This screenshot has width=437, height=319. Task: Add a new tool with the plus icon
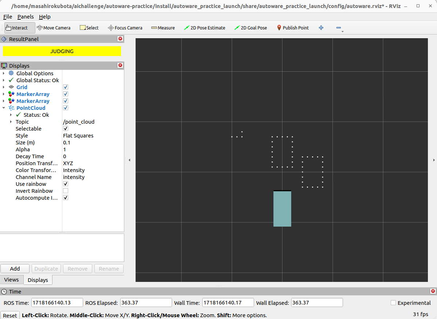click(321, 28)
